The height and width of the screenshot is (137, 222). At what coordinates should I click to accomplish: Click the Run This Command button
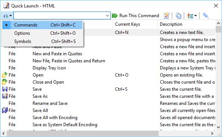tap(136, 16)
